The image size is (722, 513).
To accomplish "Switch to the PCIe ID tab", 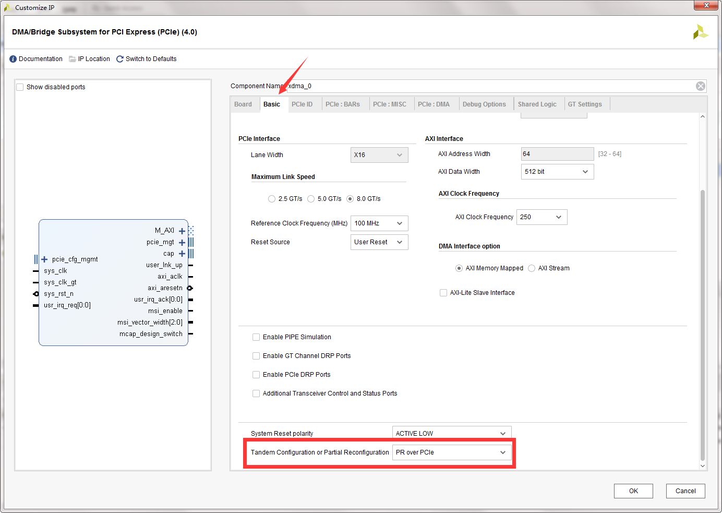I will point(302,104).
